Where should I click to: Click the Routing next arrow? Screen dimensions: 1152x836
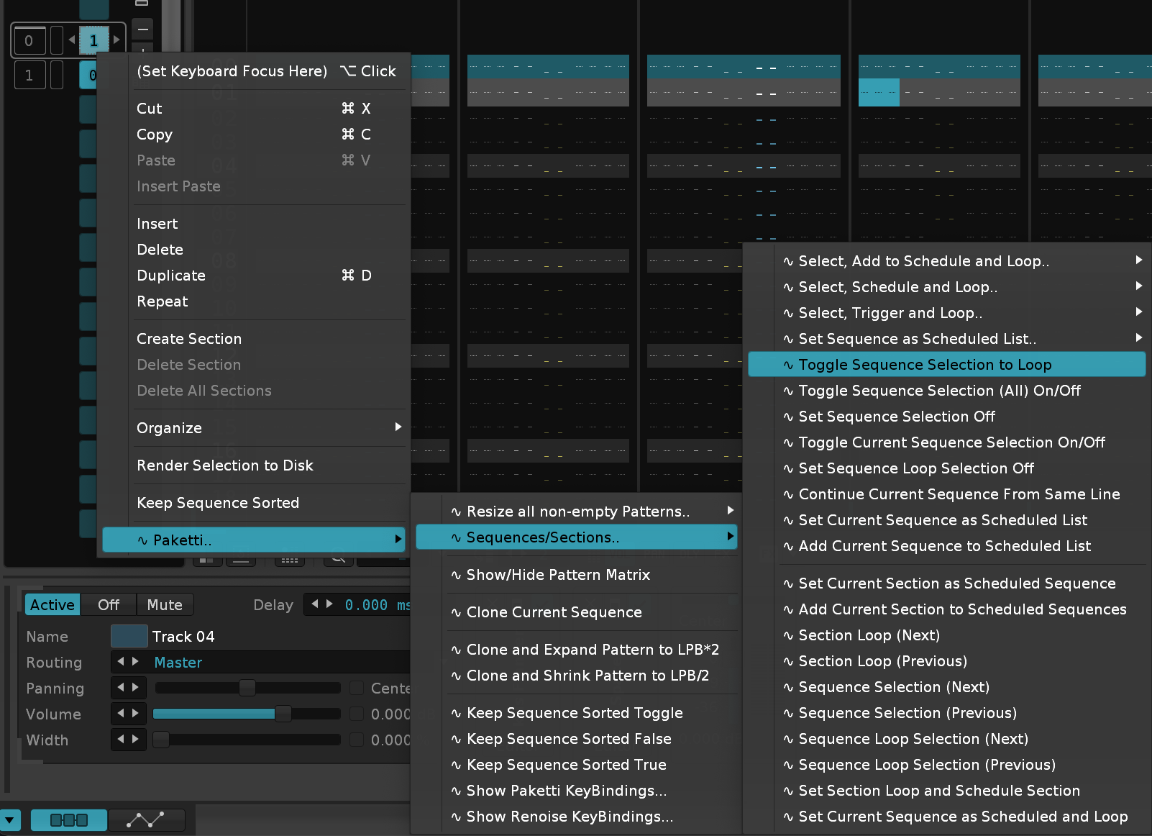point(136,662)
